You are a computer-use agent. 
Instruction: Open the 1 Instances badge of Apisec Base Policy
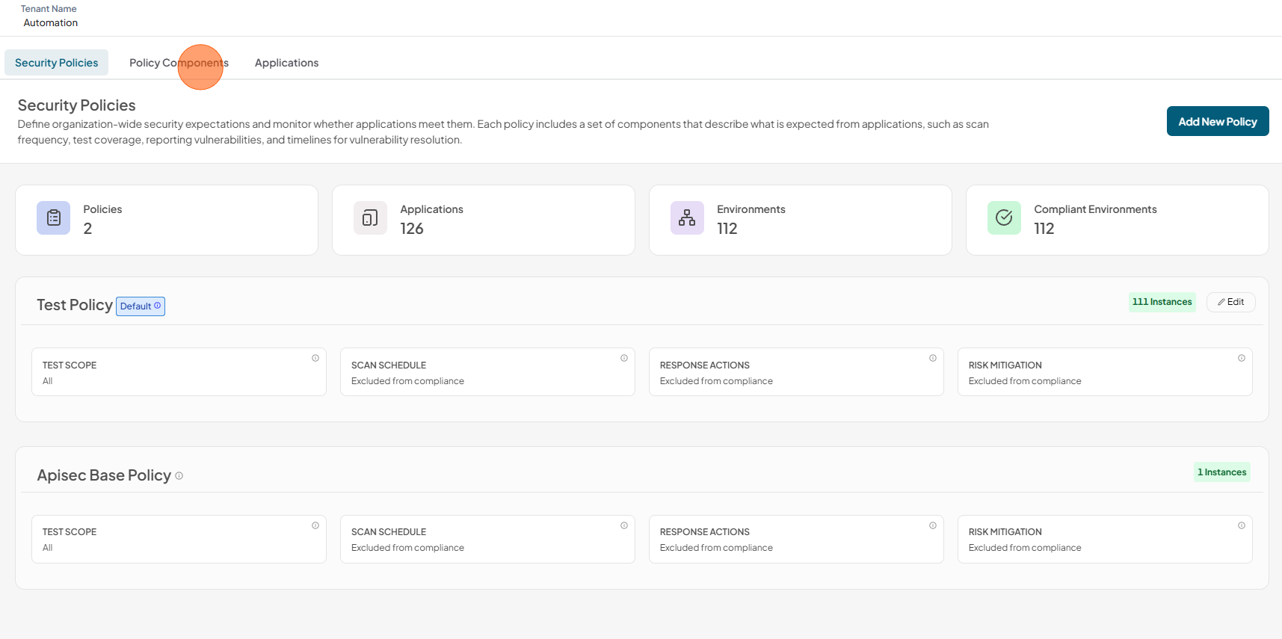tap(1221, 472)
